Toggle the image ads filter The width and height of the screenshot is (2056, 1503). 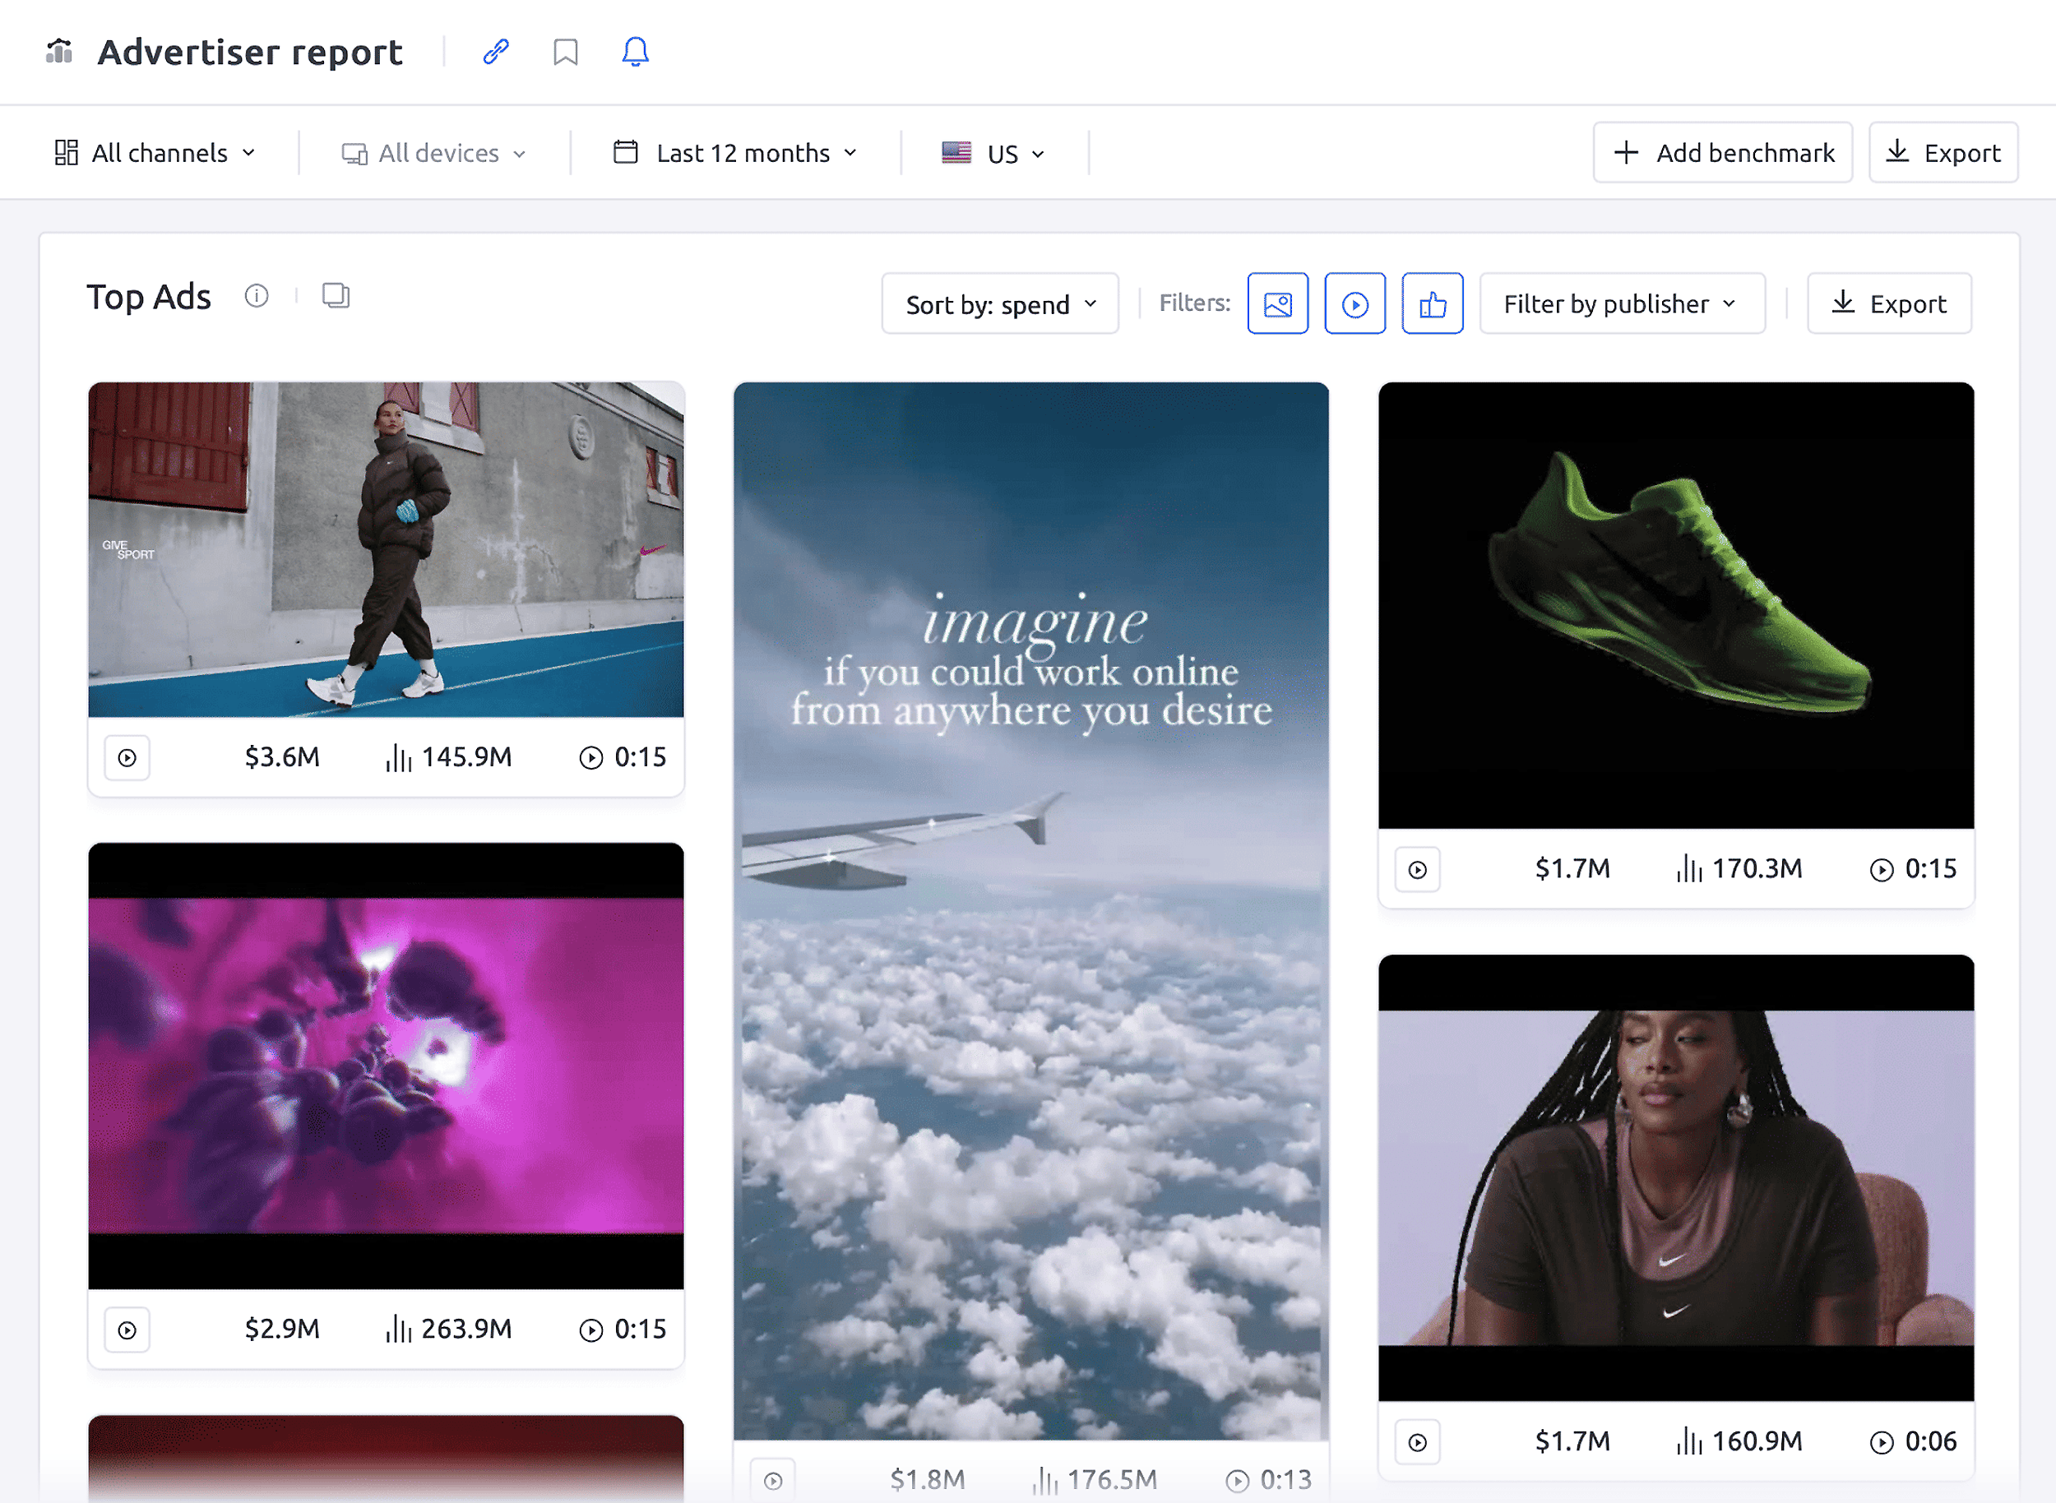(1277, 304)
